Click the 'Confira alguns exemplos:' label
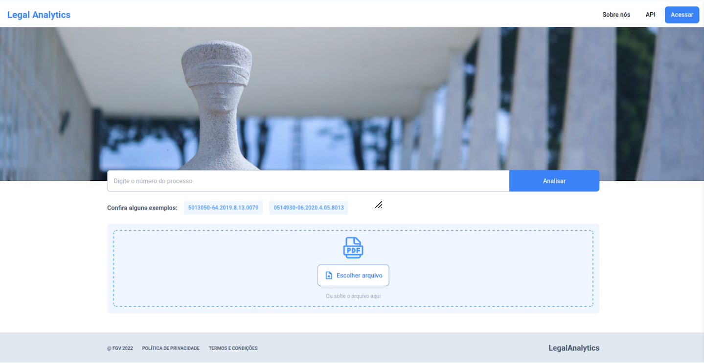 pyautogui.click(x=142, y=208)
